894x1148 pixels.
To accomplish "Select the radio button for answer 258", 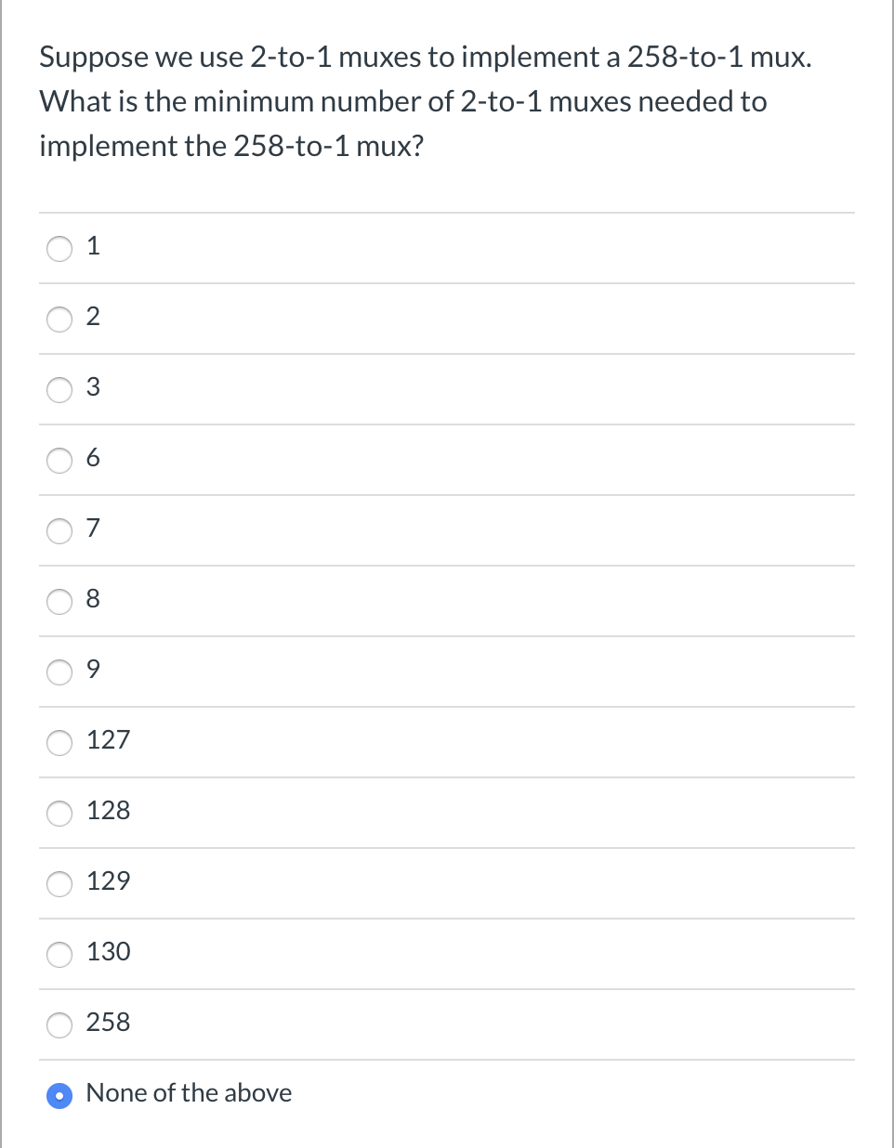I will (59, 1025).
